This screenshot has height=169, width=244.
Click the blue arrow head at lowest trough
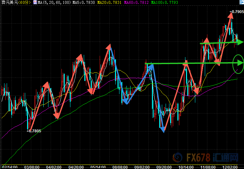[163, 130]
